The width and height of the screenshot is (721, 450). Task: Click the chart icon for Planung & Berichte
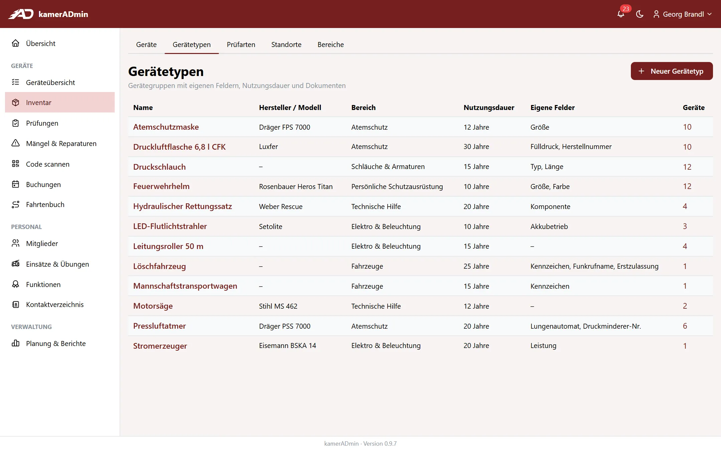(15, 343)
